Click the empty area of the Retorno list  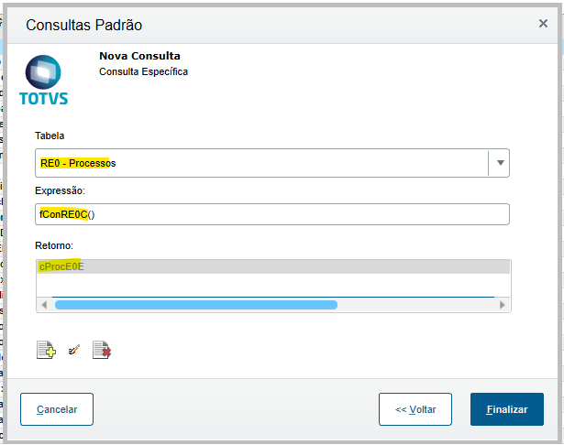click(271, 285)
